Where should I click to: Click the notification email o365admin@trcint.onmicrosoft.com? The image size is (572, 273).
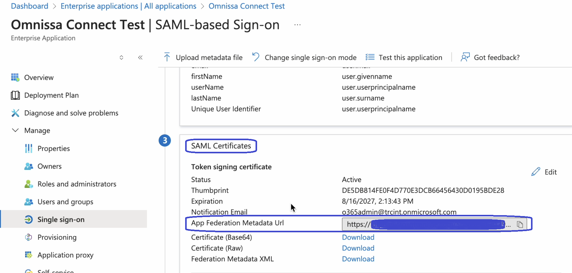[x=399, y=212]
